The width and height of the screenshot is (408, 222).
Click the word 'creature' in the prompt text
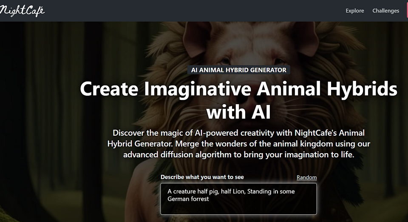click(184, 191)
